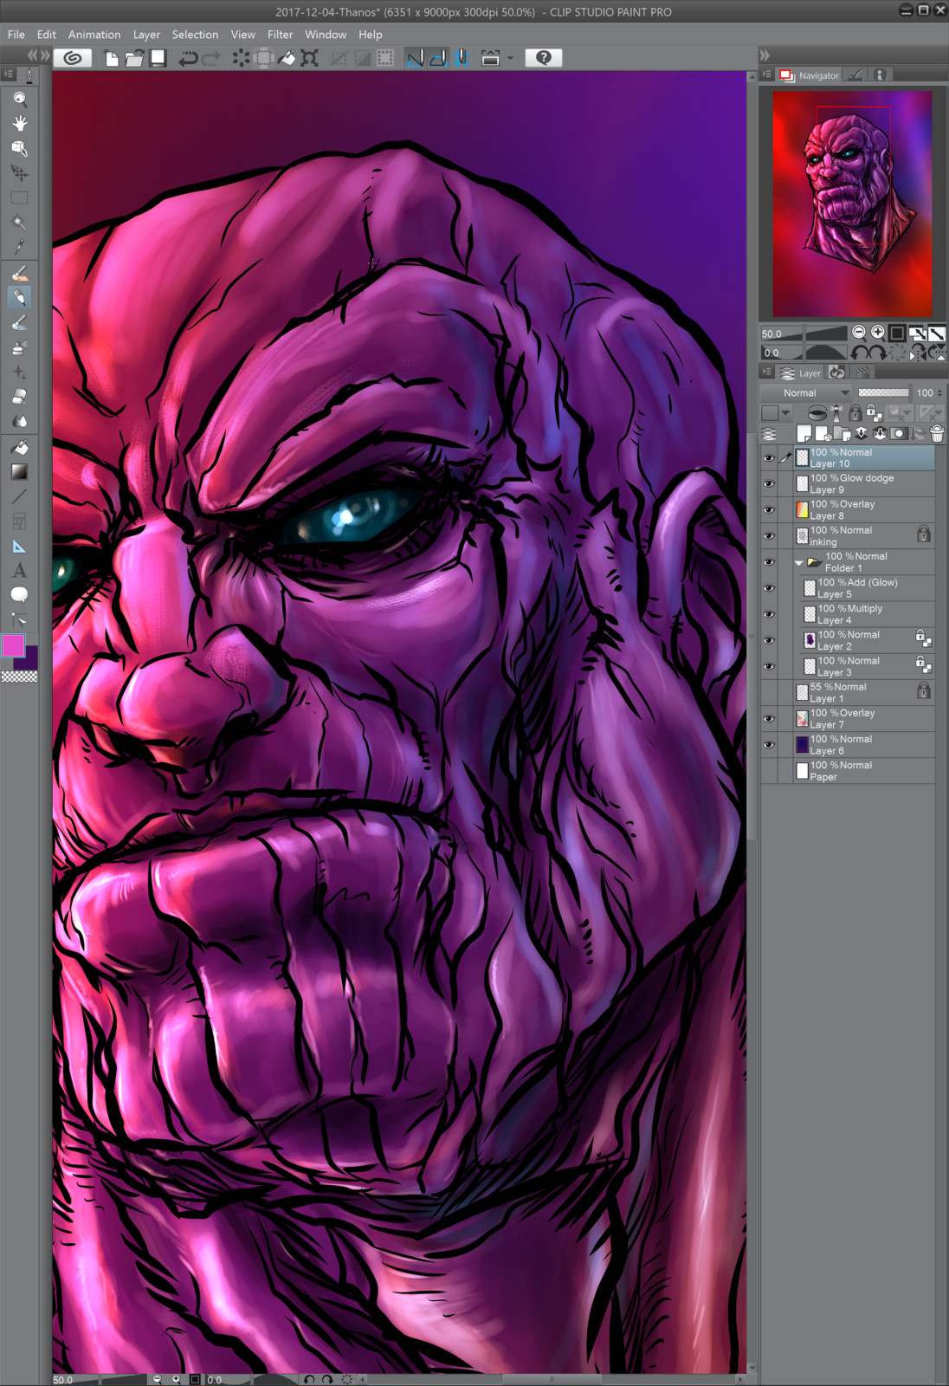949x1386 pixels.
Task: Select the Move layer tool
Action: point(19,172)
